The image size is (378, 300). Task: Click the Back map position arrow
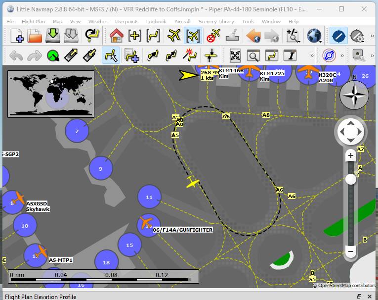tap(253, 36)
